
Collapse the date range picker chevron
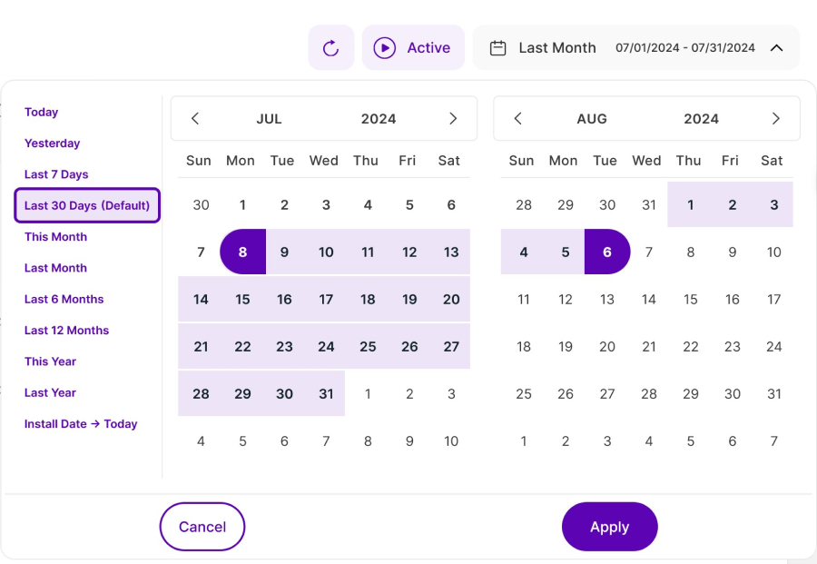coord(776,48)
